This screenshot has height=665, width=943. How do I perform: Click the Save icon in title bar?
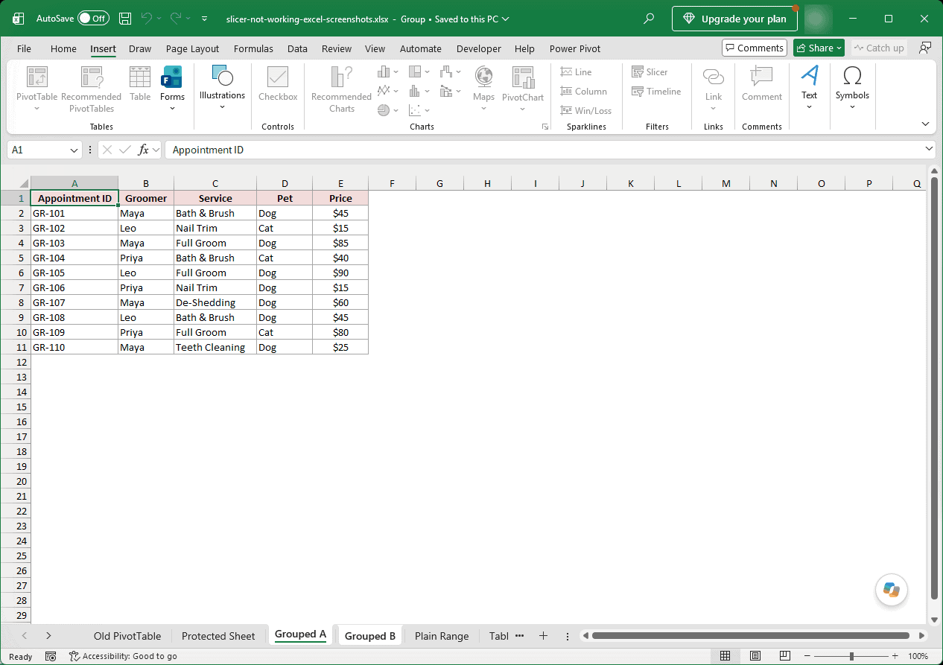126,19
